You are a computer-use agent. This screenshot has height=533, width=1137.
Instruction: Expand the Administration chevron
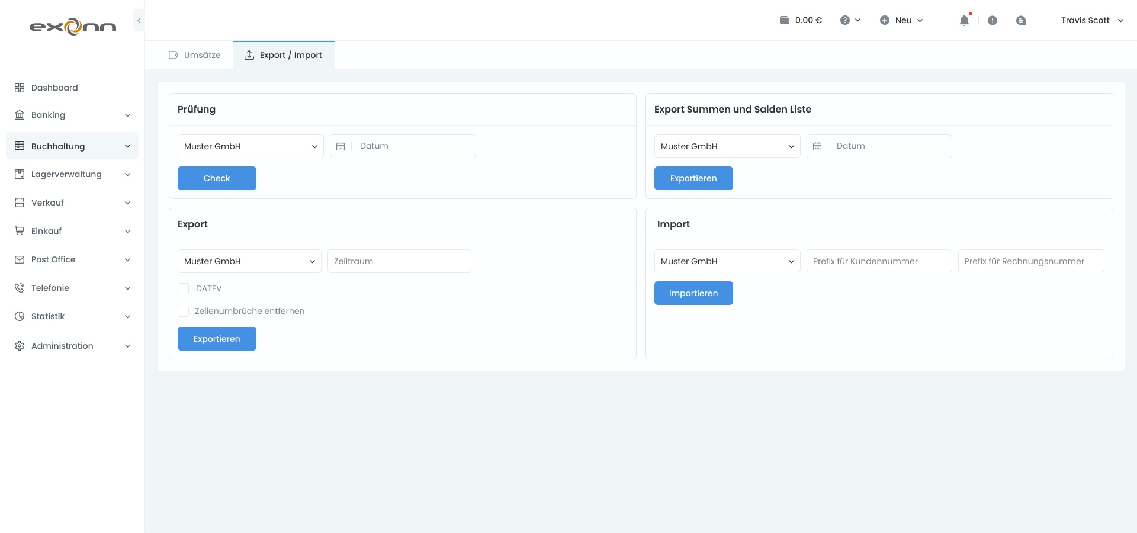(127, 346)
